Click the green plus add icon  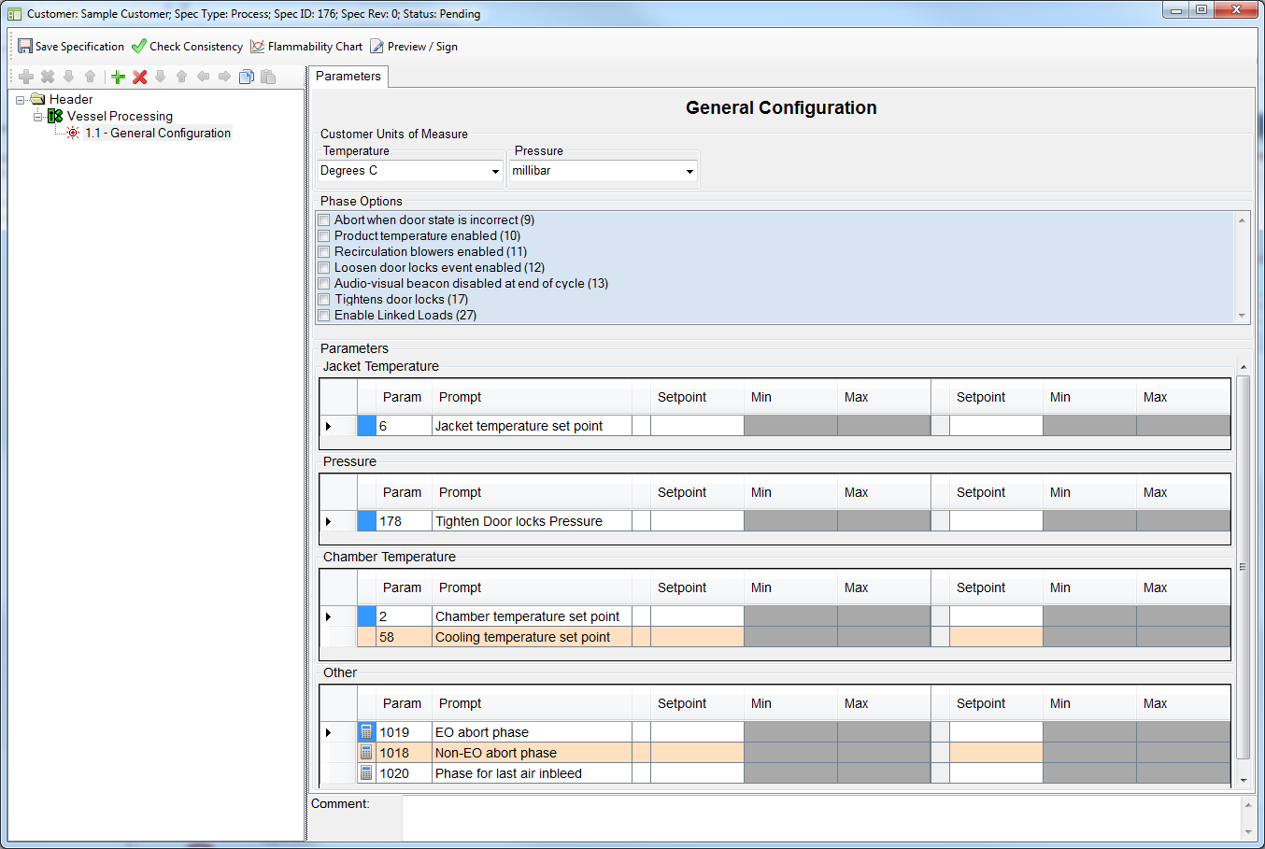(x=118, y=78)
